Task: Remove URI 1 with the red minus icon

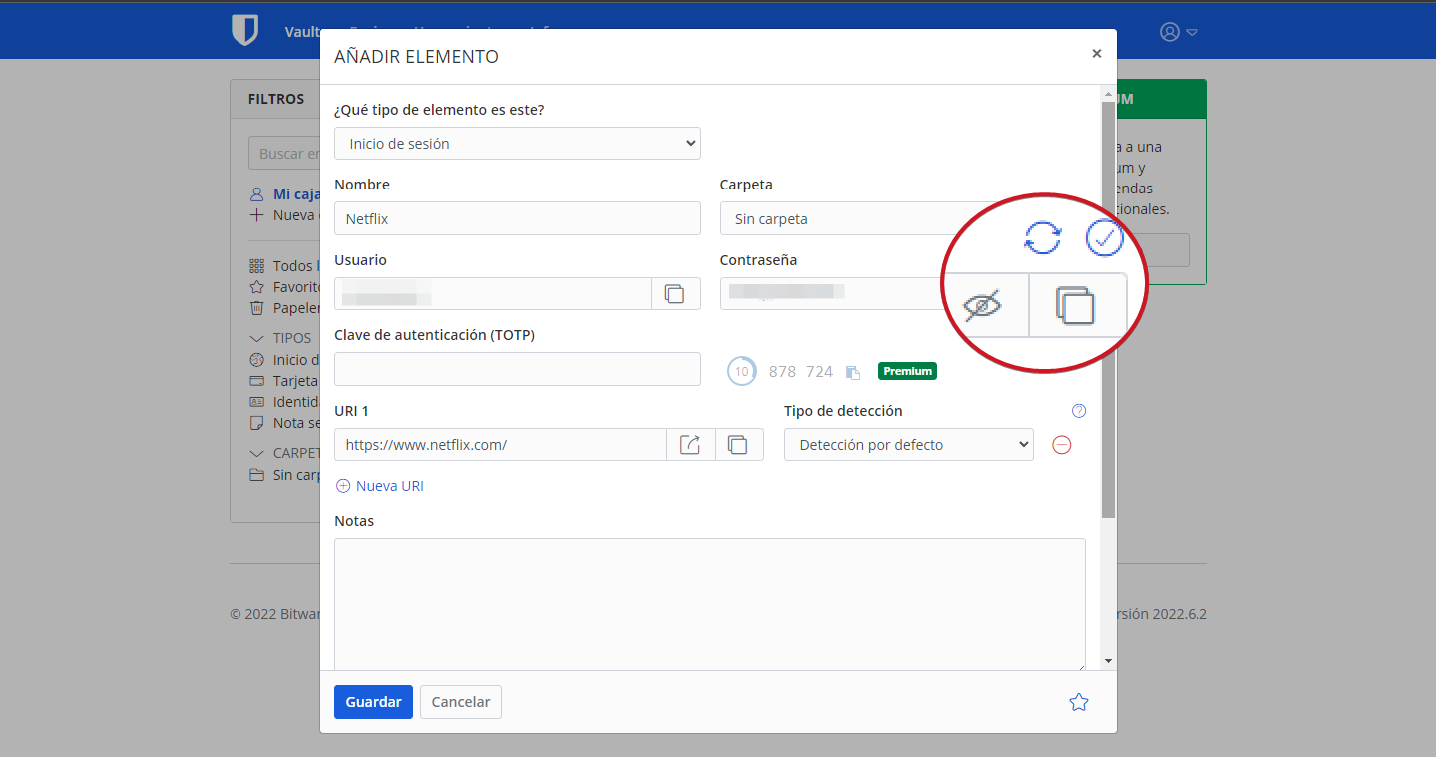Action: pos(1062,445)
